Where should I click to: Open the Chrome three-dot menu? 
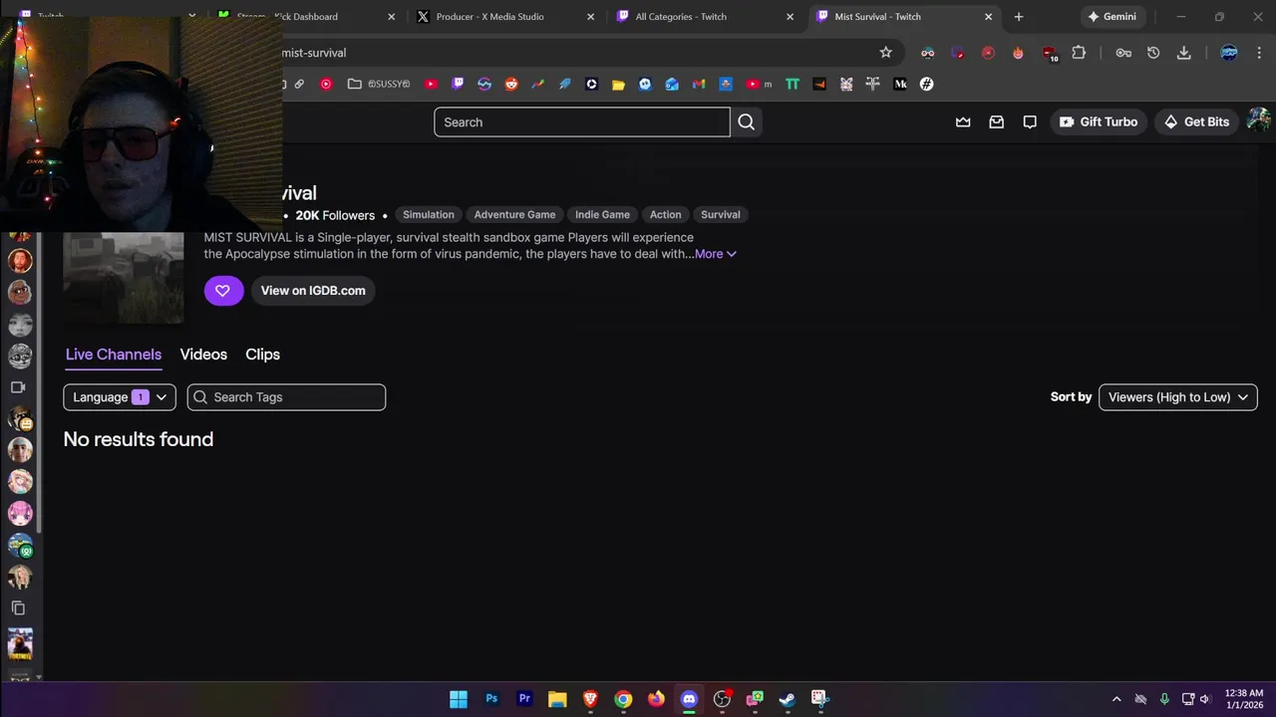[1259, 53]
